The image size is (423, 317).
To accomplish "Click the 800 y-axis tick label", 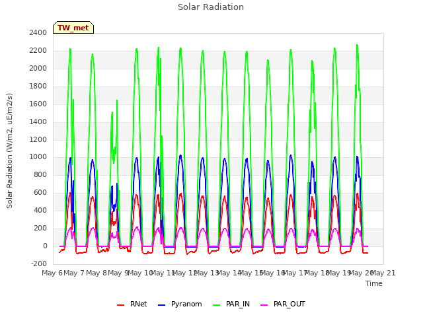I will [x=40, y=174].
